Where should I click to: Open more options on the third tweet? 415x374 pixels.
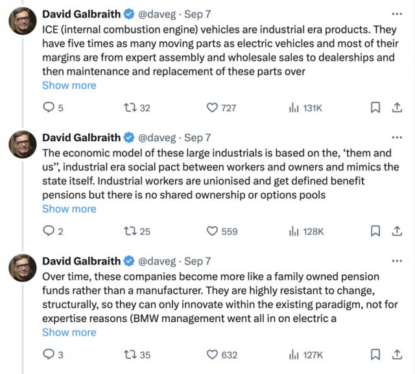click(397, 261)
